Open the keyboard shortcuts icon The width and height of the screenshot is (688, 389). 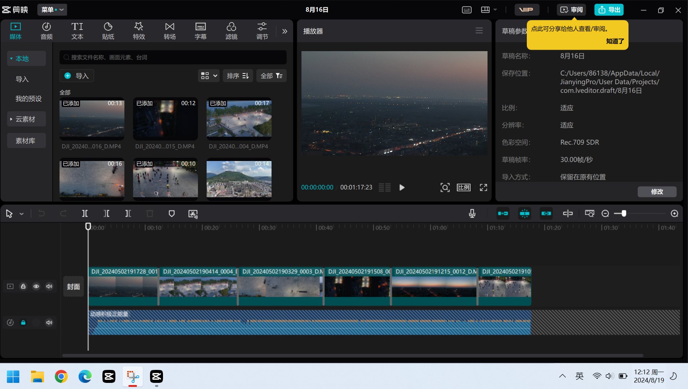click(x=467, y=10)
